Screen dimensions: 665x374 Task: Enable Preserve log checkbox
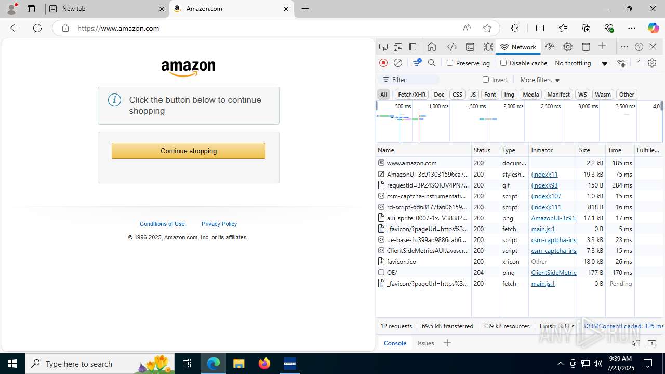coord(450,63)
